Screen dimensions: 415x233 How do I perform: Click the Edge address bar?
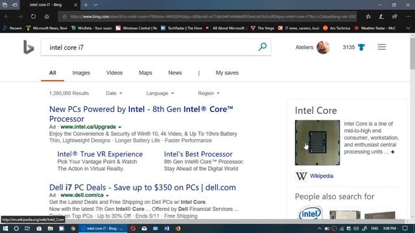[x=207, y=17]
